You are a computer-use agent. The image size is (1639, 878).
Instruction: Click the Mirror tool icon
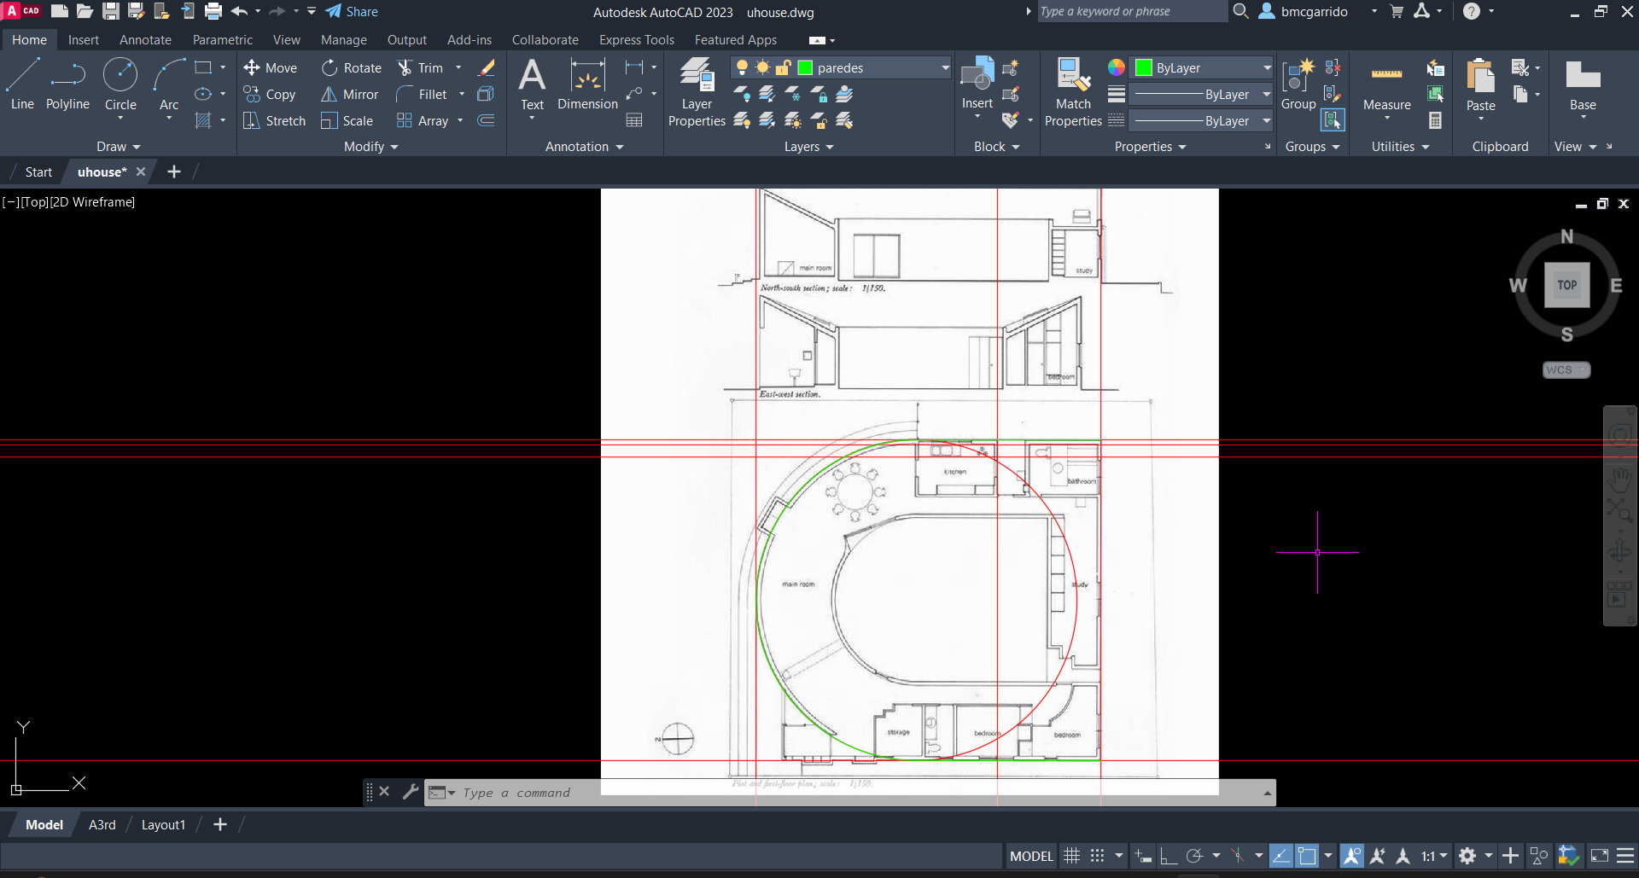tap(330, 95)
